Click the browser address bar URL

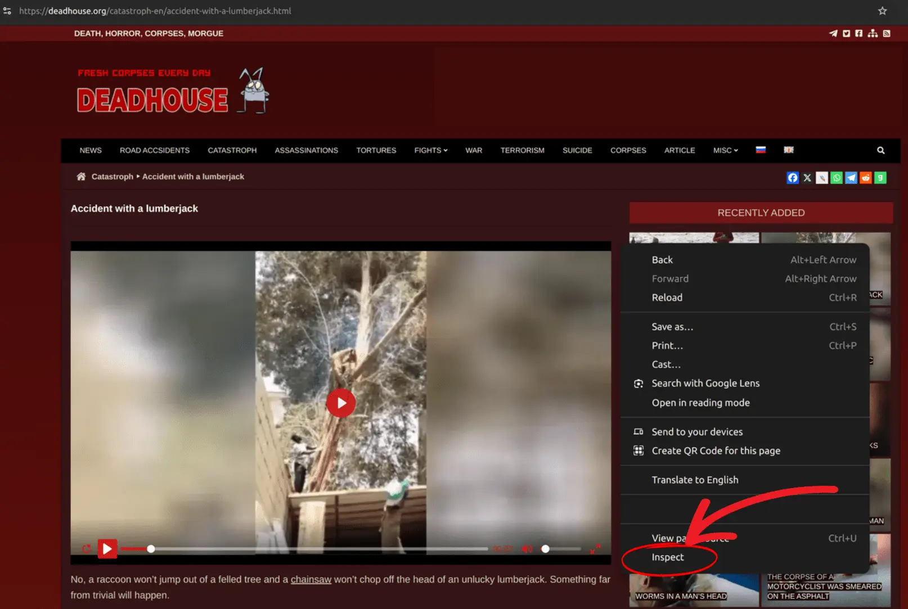pyautogui.click(x=155, y=11)
